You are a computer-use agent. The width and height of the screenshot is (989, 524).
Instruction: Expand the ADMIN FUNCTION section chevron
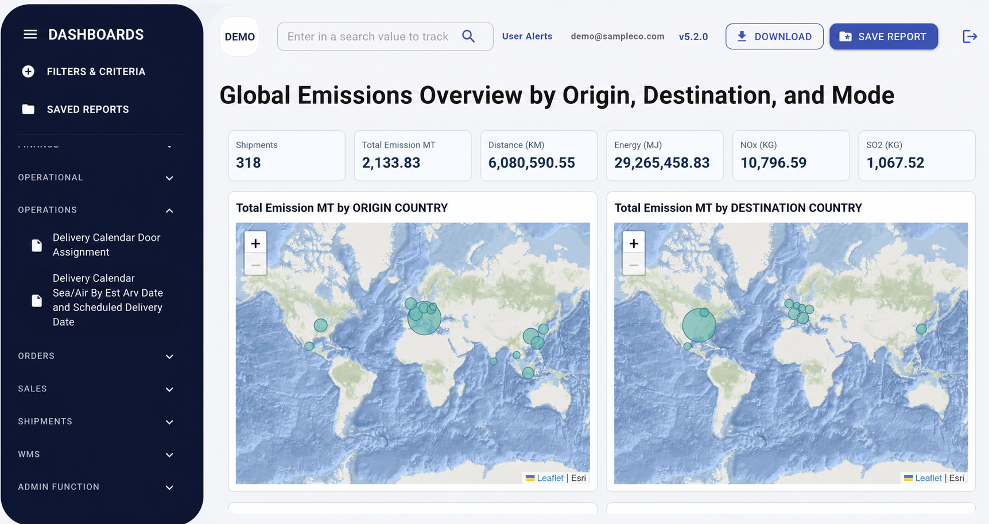tap(169, 487)
